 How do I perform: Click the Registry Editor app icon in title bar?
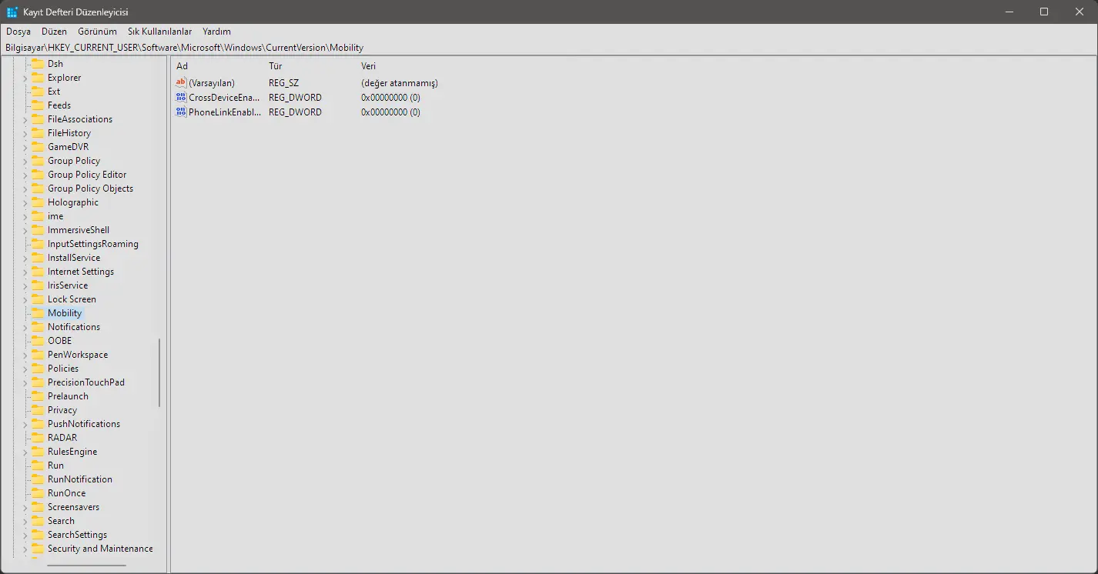[x=12, y=12]
